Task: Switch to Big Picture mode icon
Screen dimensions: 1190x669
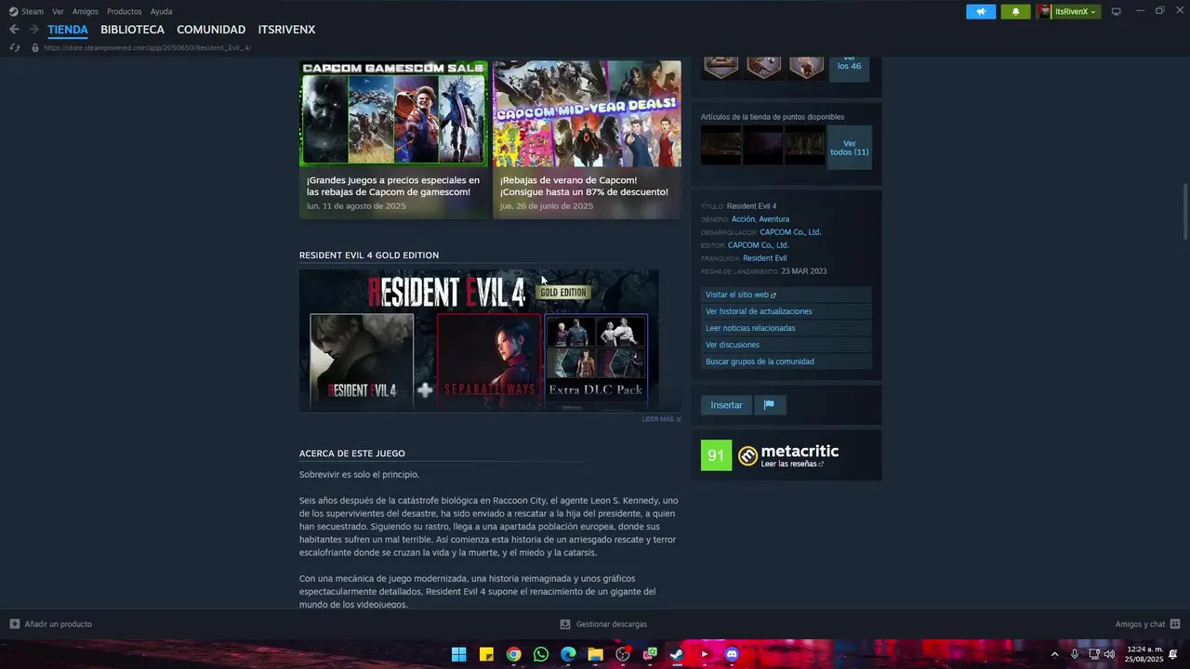Action: pos(1117,11)
